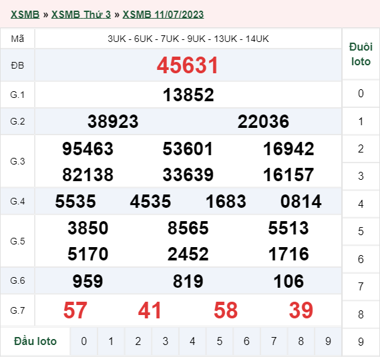This screenshot has height=357, width=380.
Task: Click the G.3 number 16942
Action: click(289, 149)
